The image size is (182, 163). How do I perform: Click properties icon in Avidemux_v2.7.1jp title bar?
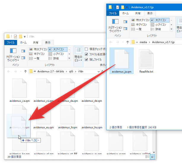point(118,7)
